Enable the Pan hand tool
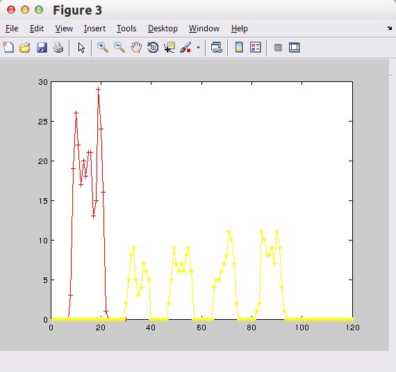 (x=136, y=47)
